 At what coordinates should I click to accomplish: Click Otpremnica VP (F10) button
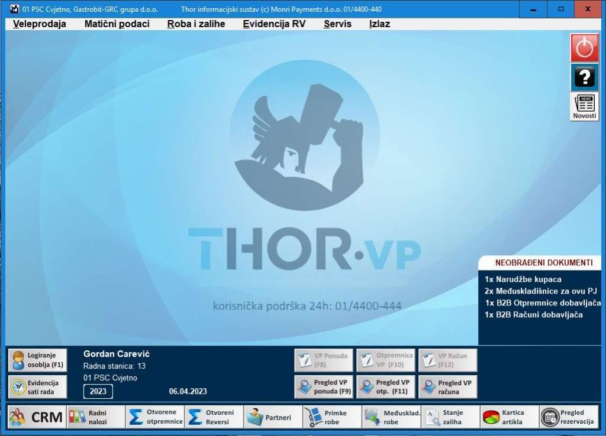[x=386, y=360]
